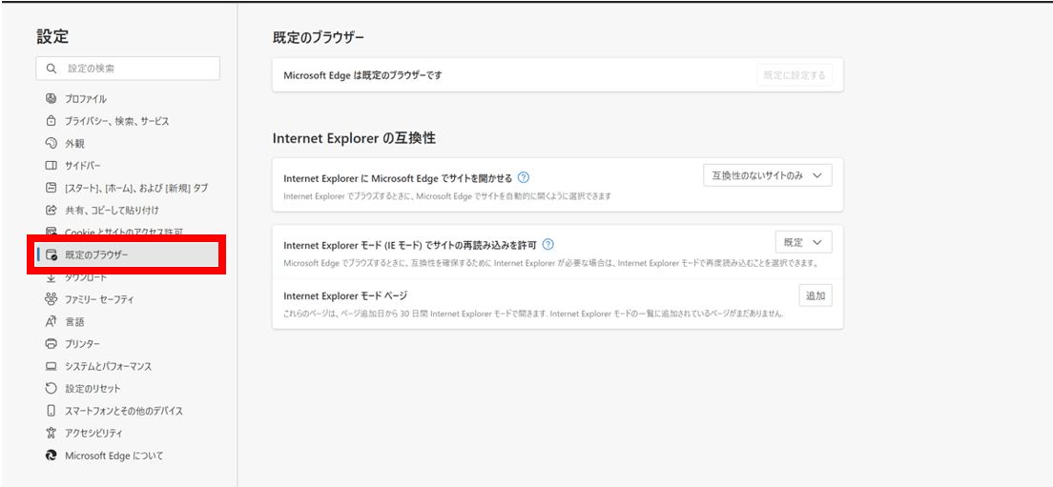This screenshot has width=1053, height=487.
Task: Click the Edge logo beside Microsoft Edge について
Action: (51, 456)
